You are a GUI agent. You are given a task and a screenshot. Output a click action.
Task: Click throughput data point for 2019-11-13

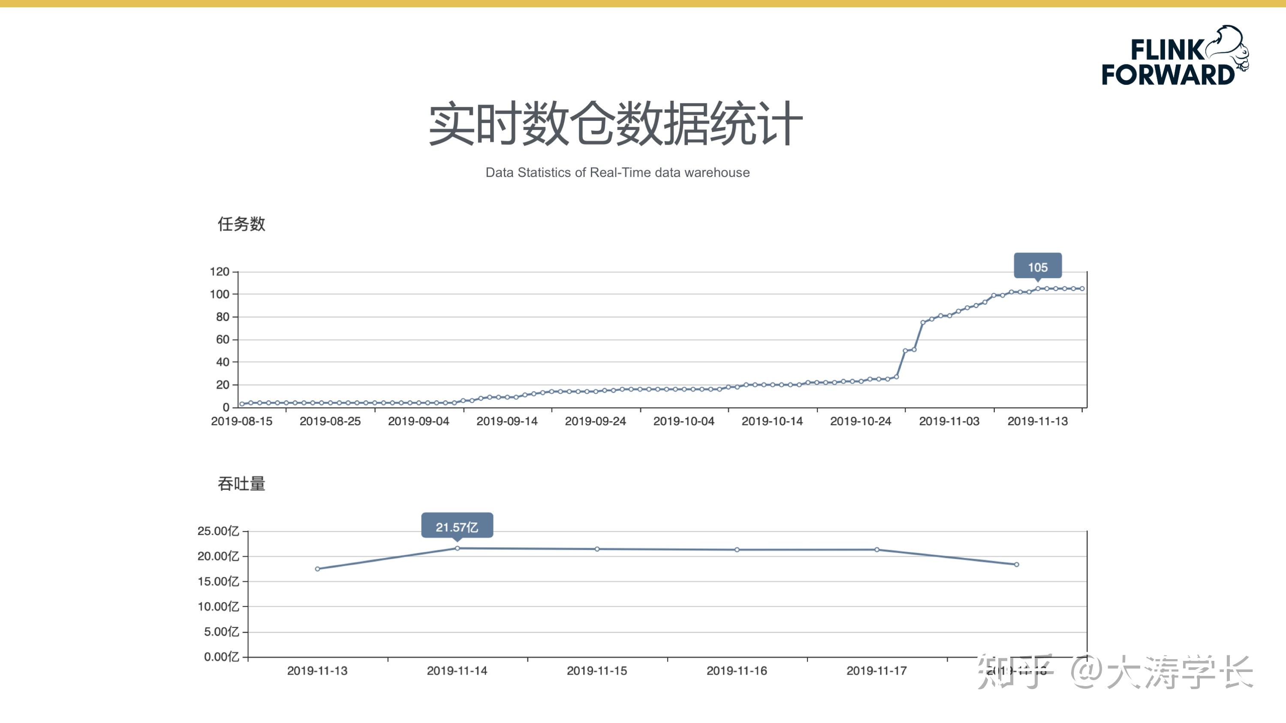[x=317, y=569]
